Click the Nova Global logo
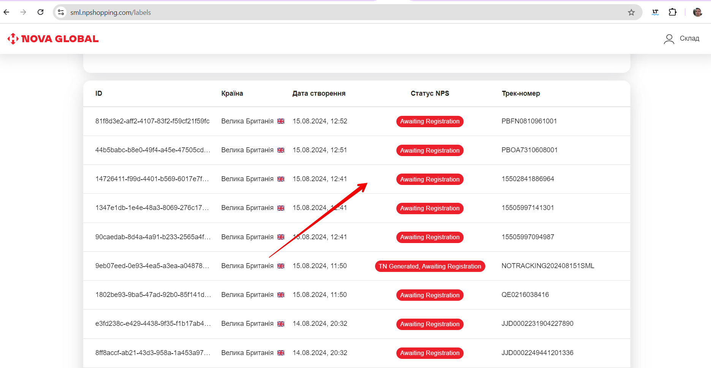The image size is (711, 368). [x=53, y=39]
